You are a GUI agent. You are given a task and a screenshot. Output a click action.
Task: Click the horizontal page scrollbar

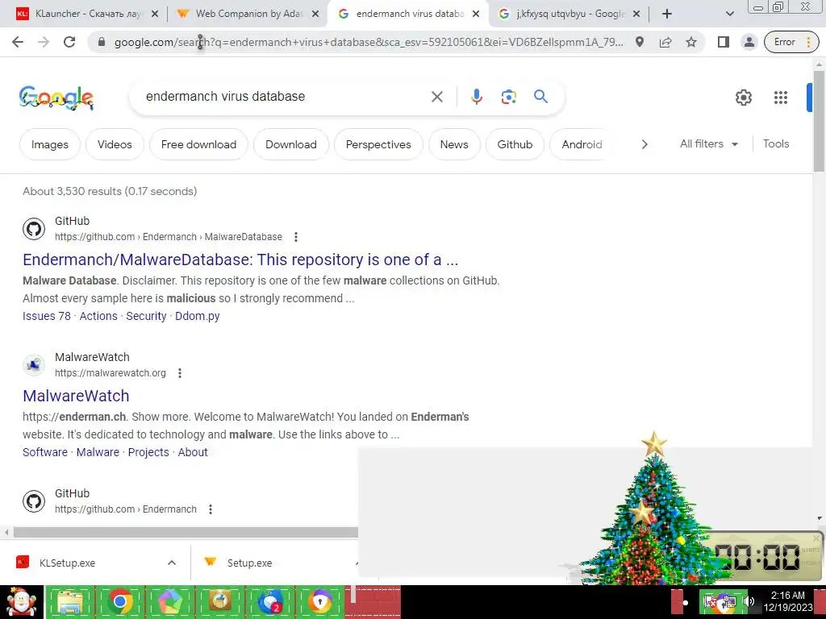[x=185, y=532]
